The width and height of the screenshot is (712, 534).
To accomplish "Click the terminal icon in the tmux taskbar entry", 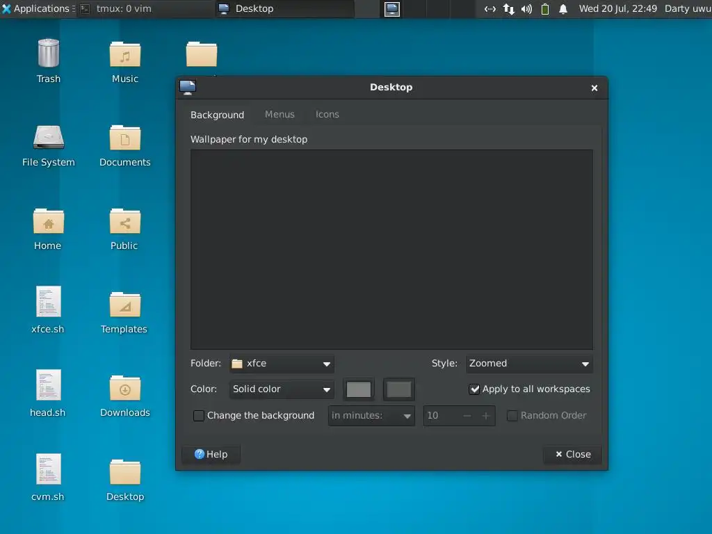I will pyautogui.click(x=85, y=8).
